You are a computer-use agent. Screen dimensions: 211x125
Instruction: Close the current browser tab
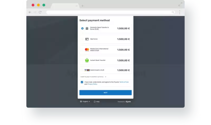pos(76,6)
